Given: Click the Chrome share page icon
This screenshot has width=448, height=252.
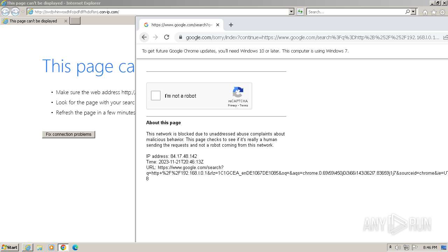Looking at the screenshot, I should click(445, 37).
